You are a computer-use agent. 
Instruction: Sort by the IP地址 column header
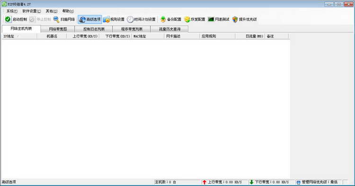[x=19, y=36]
